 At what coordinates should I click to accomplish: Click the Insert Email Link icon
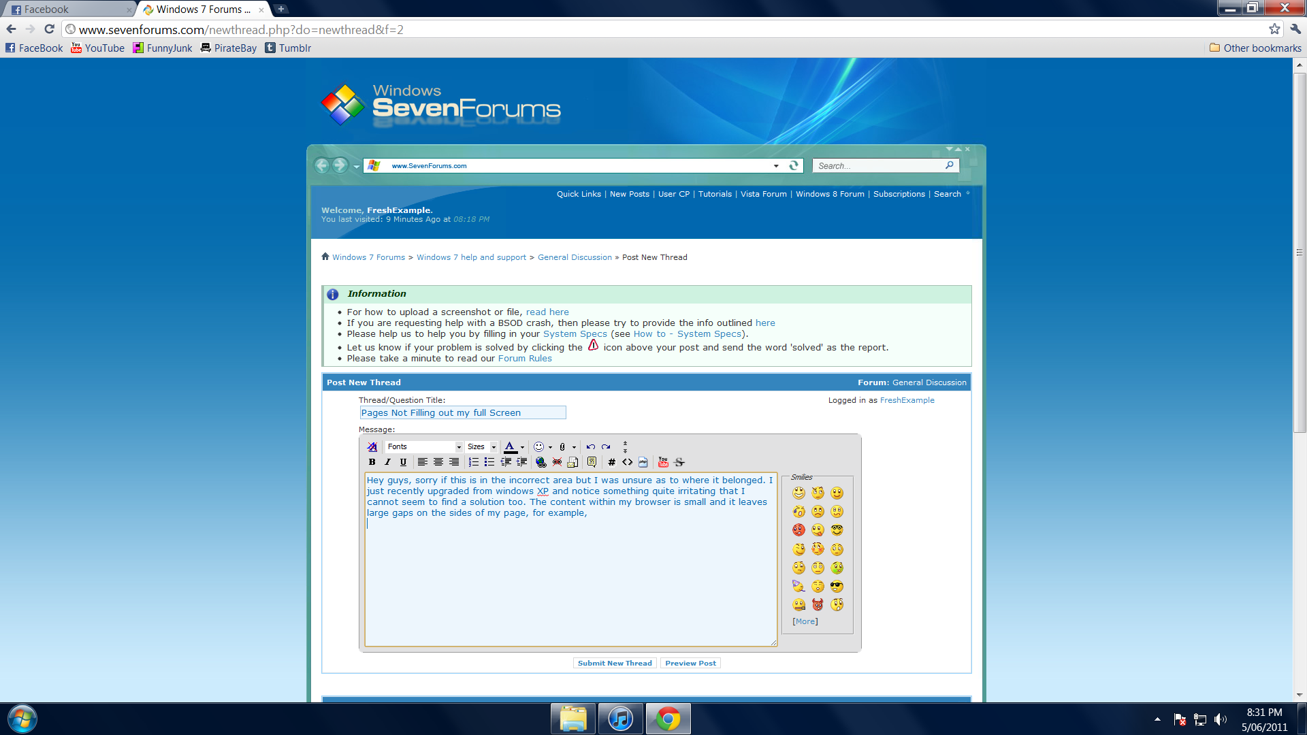(572, 462)
